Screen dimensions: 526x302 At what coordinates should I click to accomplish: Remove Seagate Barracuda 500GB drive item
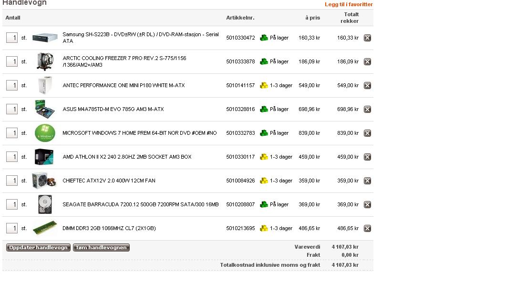pyautogui.click(x=367, y=204)
